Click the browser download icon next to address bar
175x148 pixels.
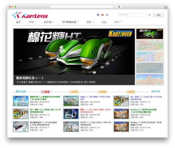point(119,7)
